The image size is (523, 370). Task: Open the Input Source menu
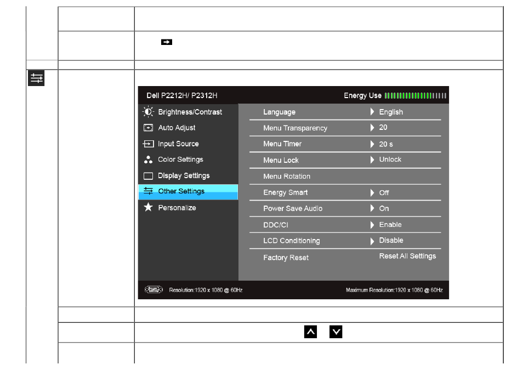[189, 144]
